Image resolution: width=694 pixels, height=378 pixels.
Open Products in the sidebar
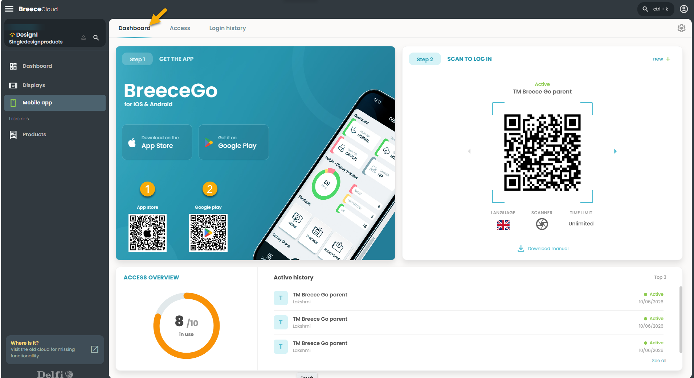55,134
